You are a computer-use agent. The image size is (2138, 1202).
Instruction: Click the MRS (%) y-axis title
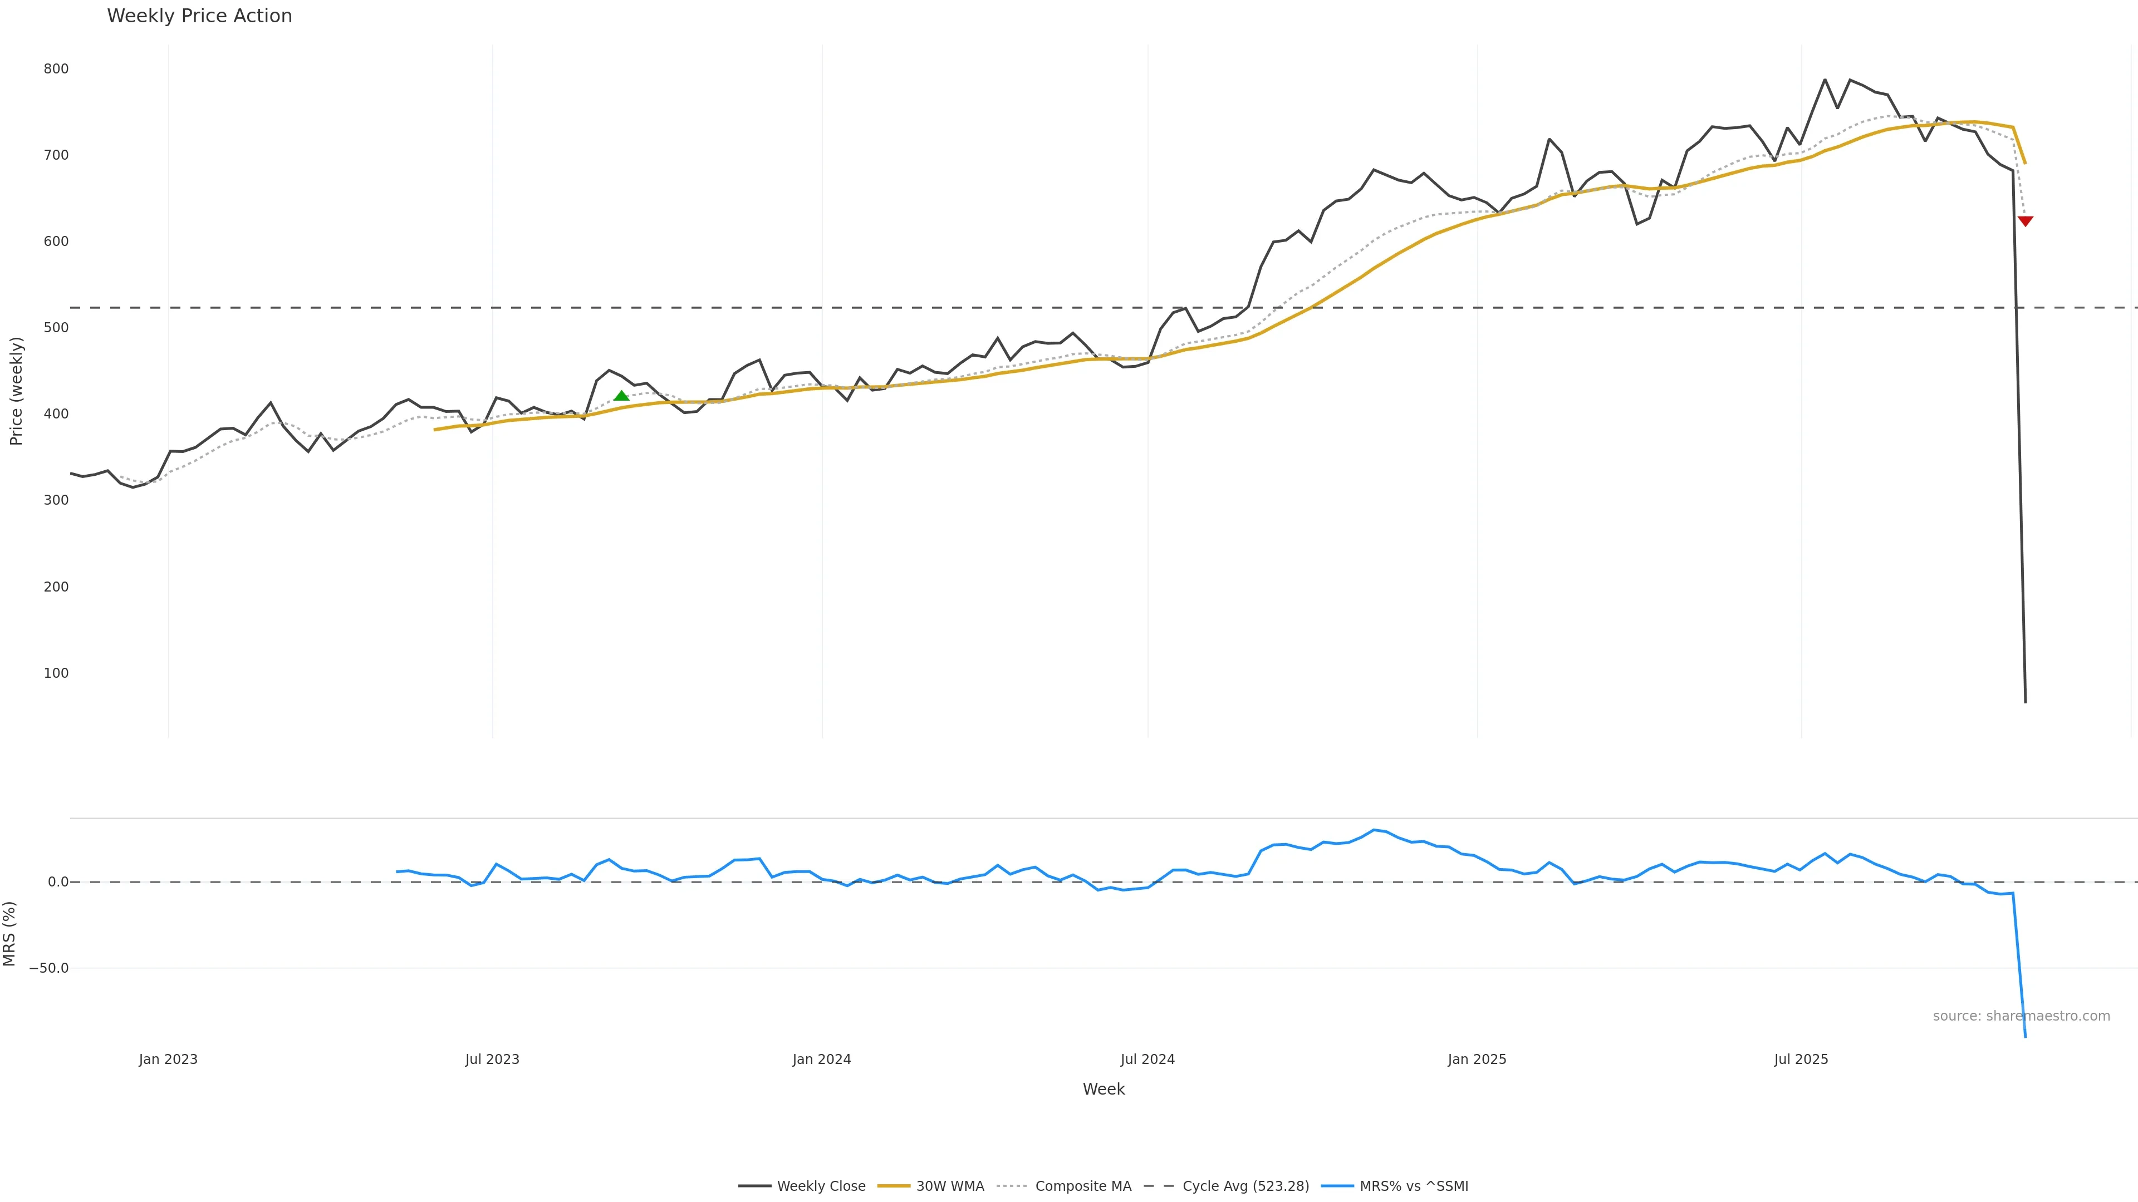coord(10,933)
